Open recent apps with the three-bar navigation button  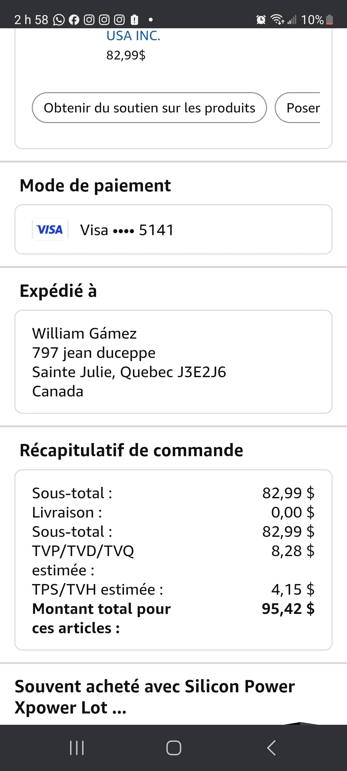point(77,748)
